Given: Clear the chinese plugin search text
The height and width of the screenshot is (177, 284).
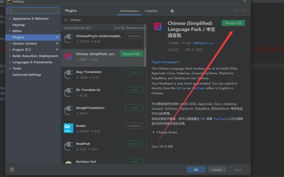Looking at the screenshot, I should pyautogui.click(x=141, y=20).
